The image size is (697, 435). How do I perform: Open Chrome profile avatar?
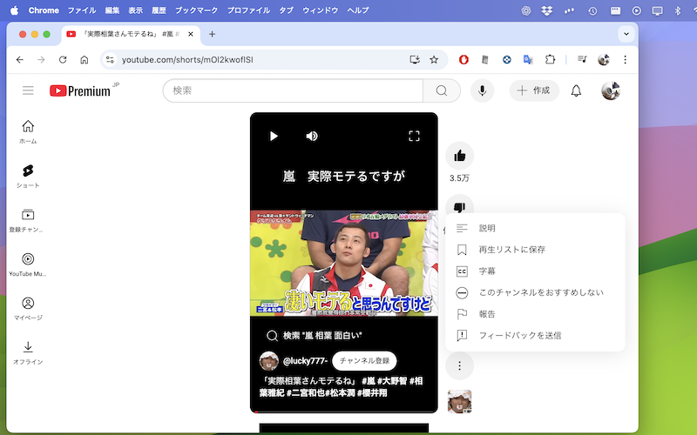tap(604, 59)
